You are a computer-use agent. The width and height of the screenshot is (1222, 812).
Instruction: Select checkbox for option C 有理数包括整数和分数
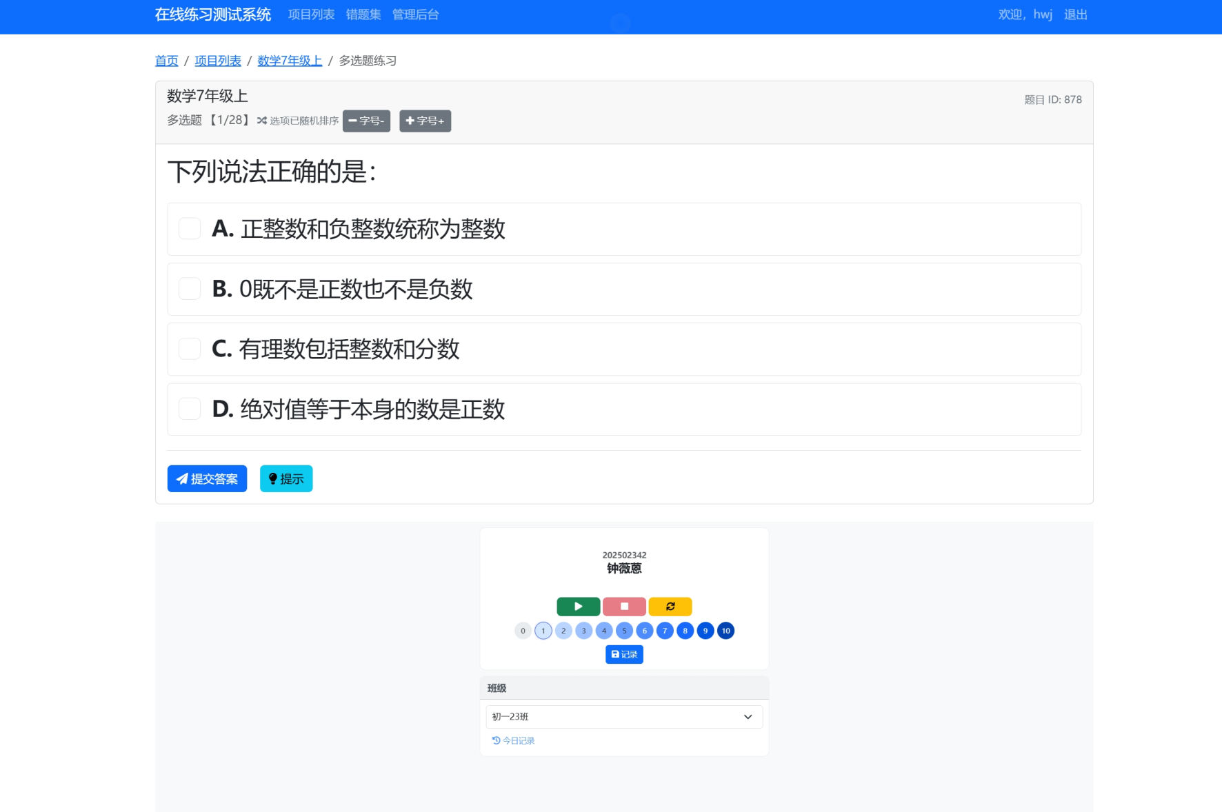click(190, 349)
